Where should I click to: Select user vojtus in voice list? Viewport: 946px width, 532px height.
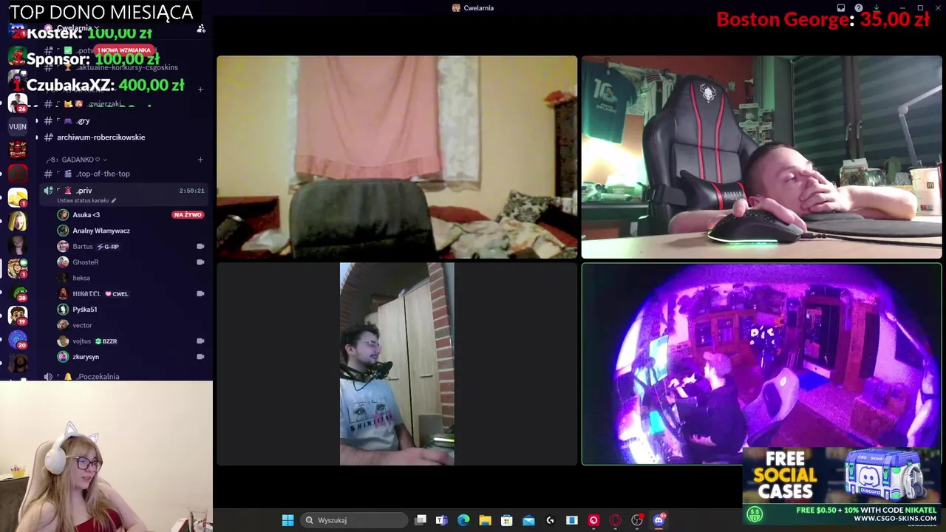(81, 341)
